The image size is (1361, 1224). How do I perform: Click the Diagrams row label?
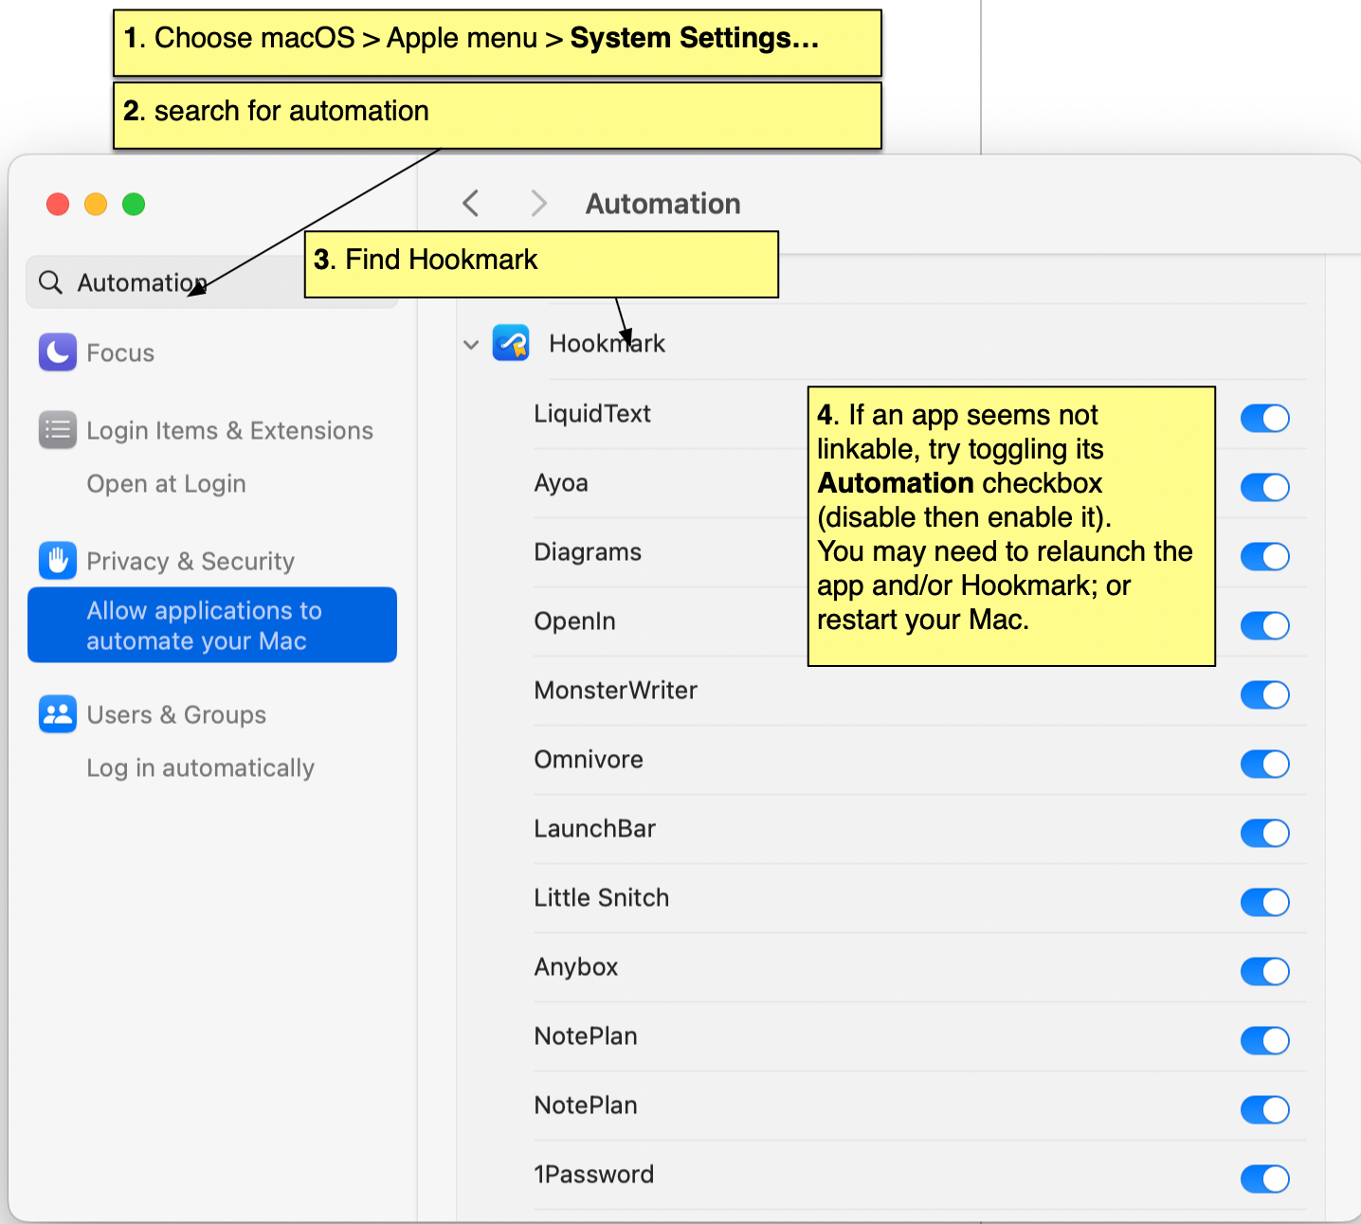click(x=588, y=551)
